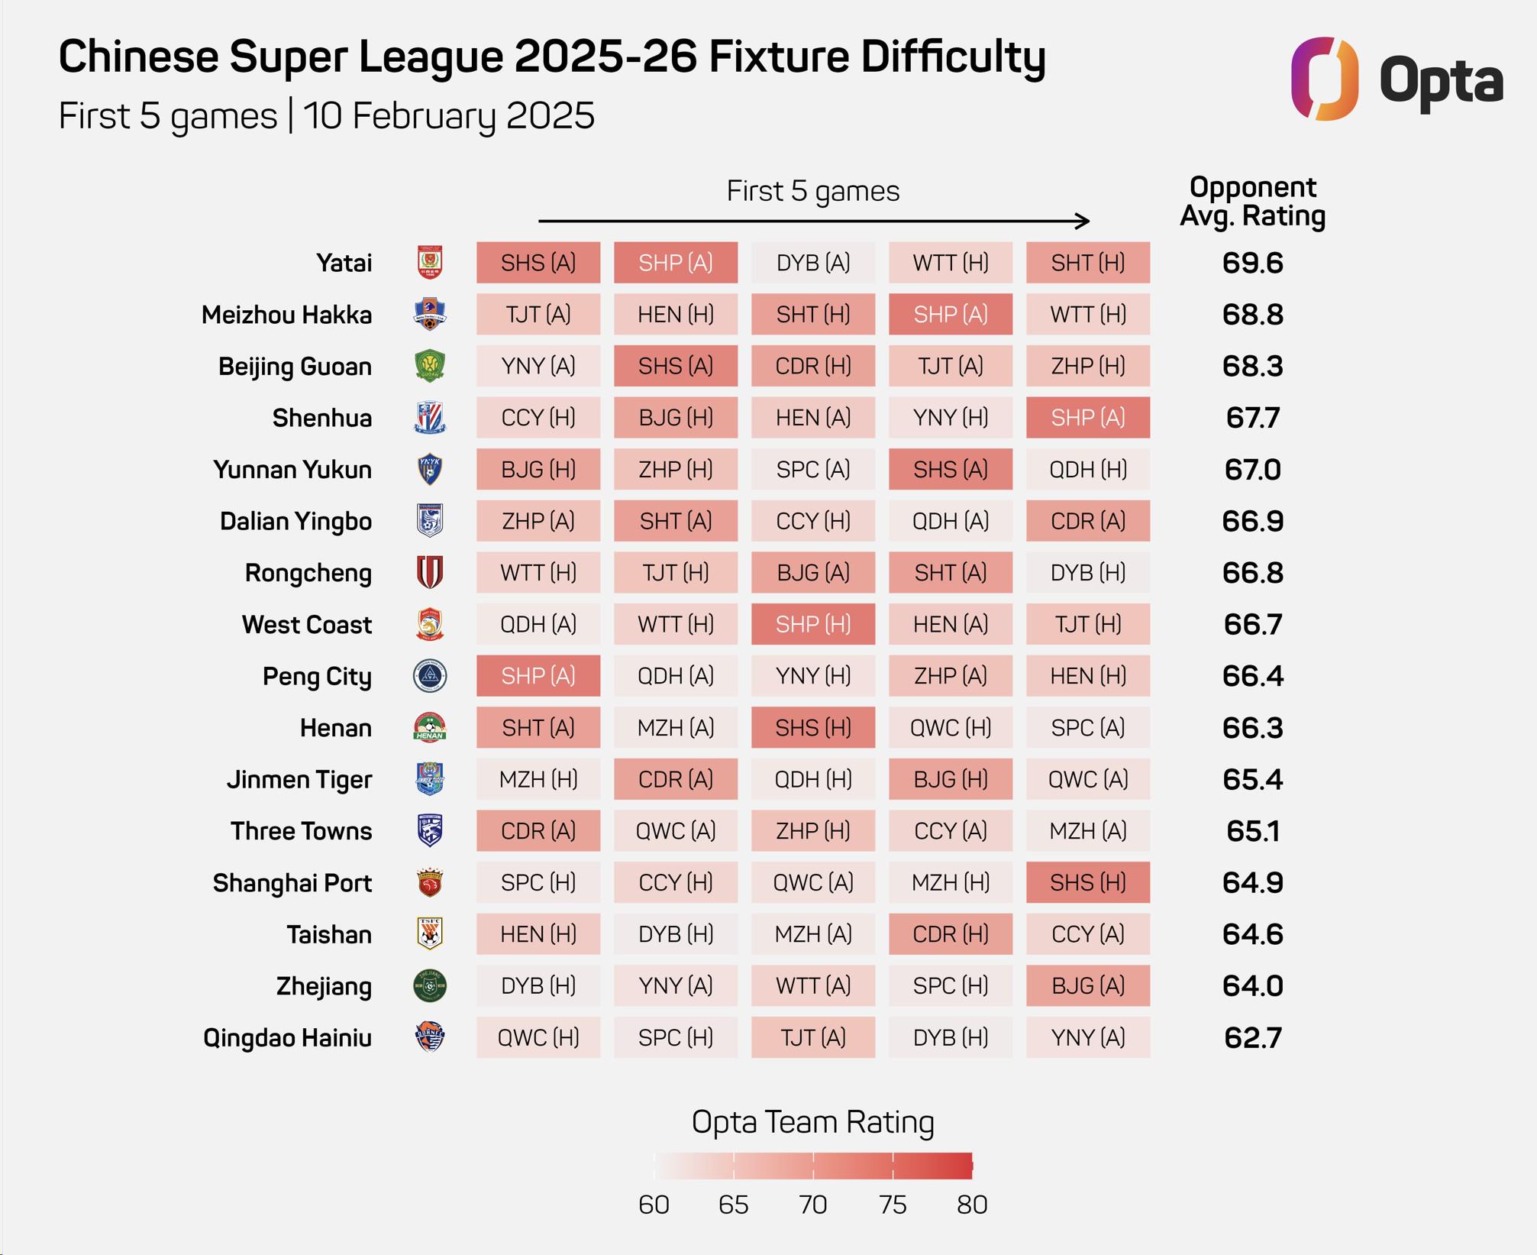The image size is (1537, 1255).
Task: Click the First 5 games arrow line
Action: coord(813,221)
